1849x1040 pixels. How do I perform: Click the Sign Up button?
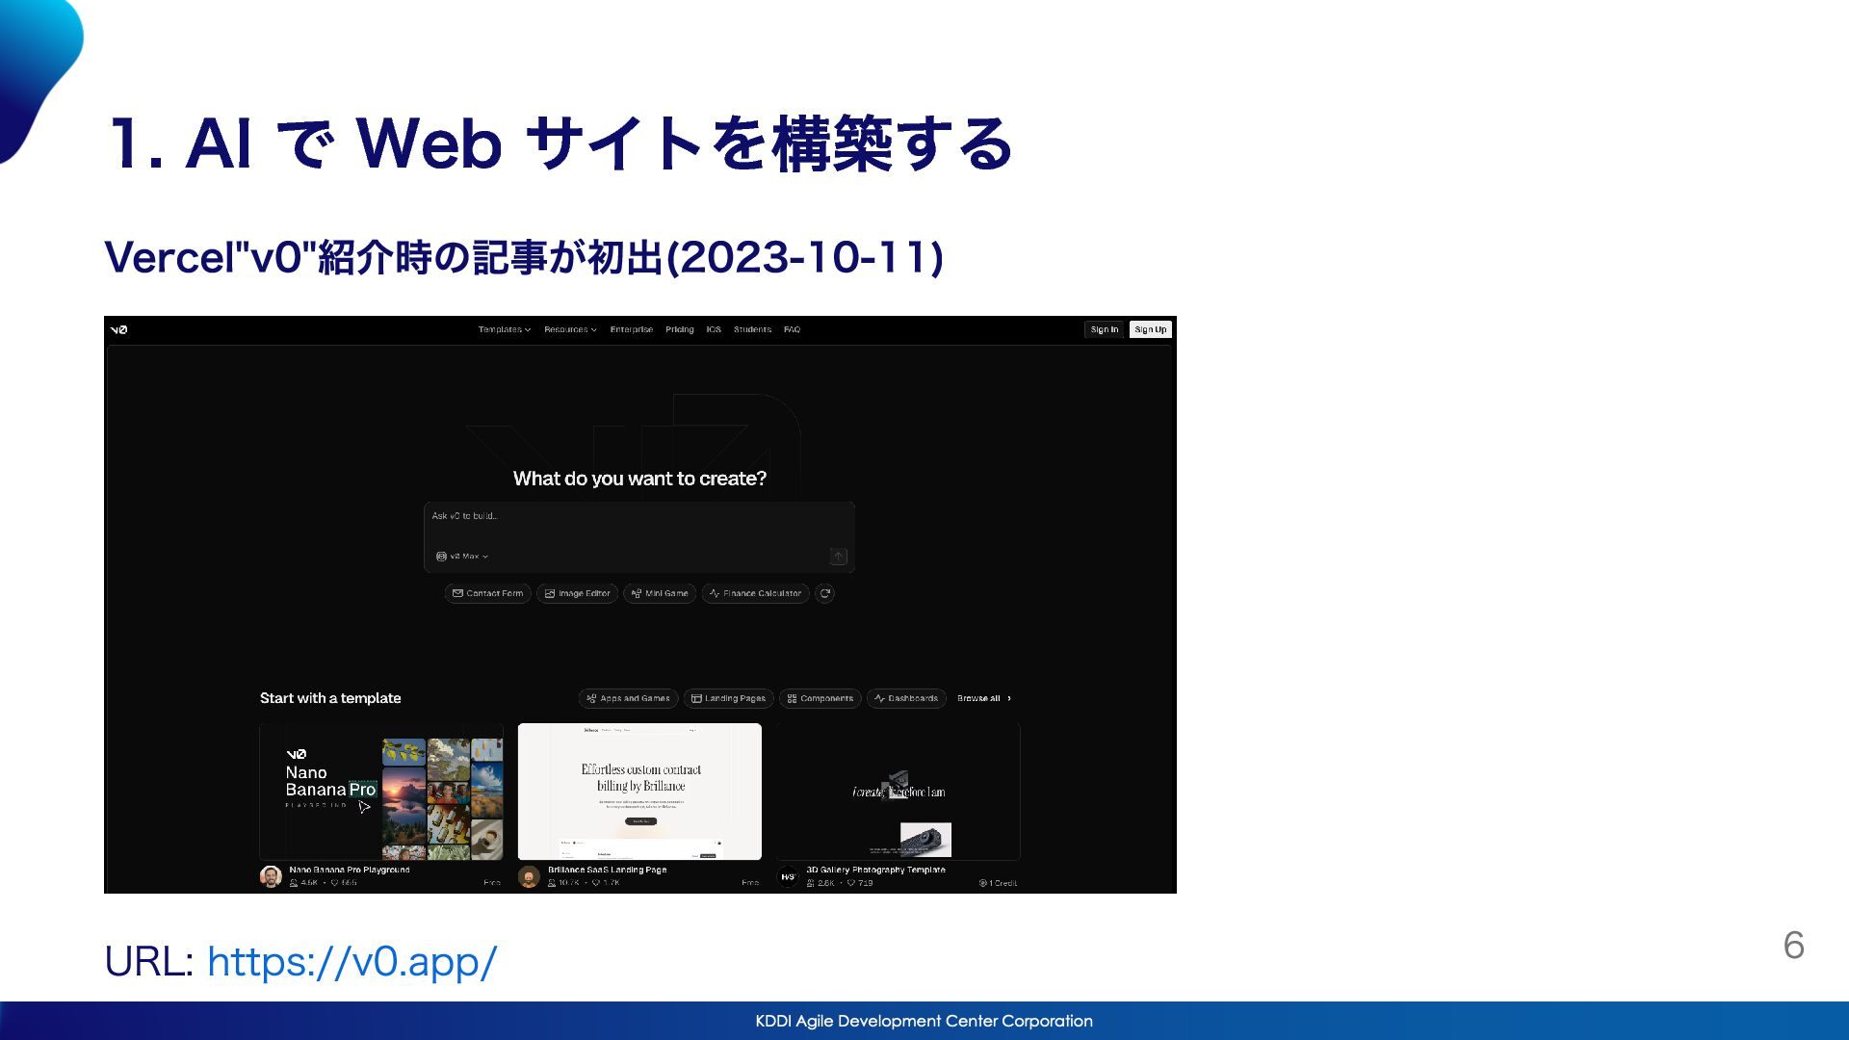tap(1150, 329)
